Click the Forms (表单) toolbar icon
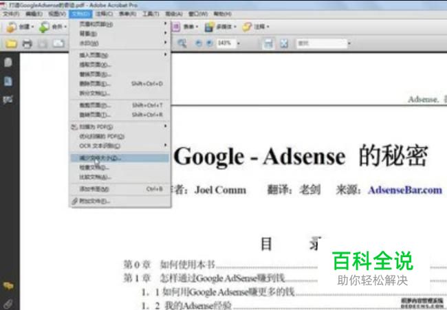The image size is (447, 310). pyautogui.click(x=175, y=27)
